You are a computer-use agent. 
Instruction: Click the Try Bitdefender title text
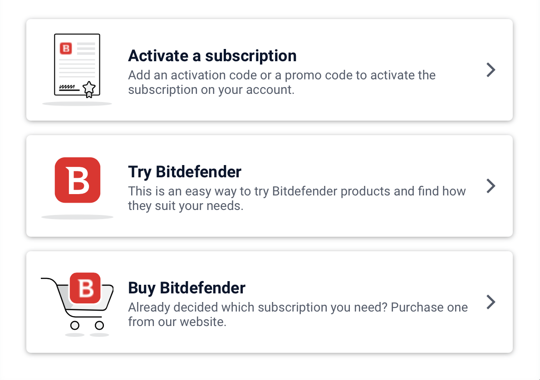pyautogui.click(x=185, y=171)
